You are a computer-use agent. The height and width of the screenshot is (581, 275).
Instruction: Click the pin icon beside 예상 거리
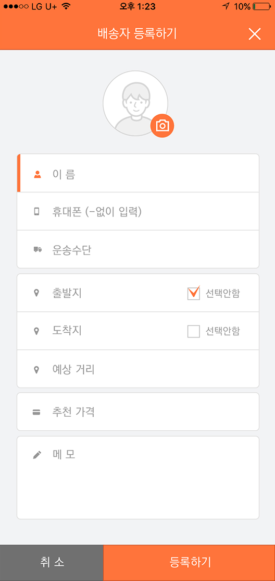coord(36,370)
